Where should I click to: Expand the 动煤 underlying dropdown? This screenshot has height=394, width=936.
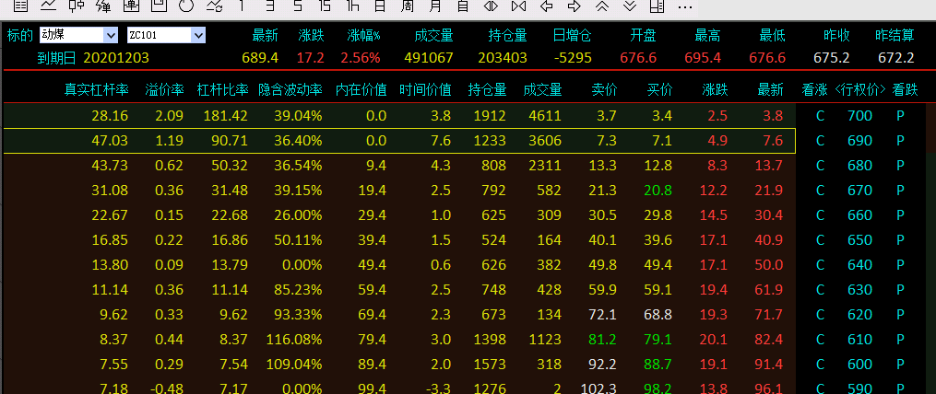[x=111, y=35]
